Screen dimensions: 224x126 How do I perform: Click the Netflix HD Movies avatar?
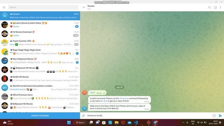pos(5,79)
